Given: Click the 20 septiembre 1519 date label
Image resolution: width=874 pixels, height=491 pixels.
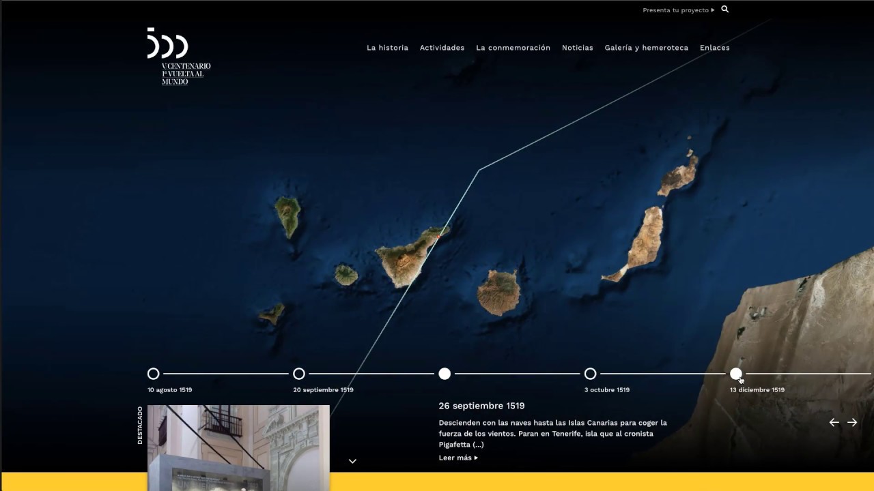Looking at the screenshot, I should [323, 390].
